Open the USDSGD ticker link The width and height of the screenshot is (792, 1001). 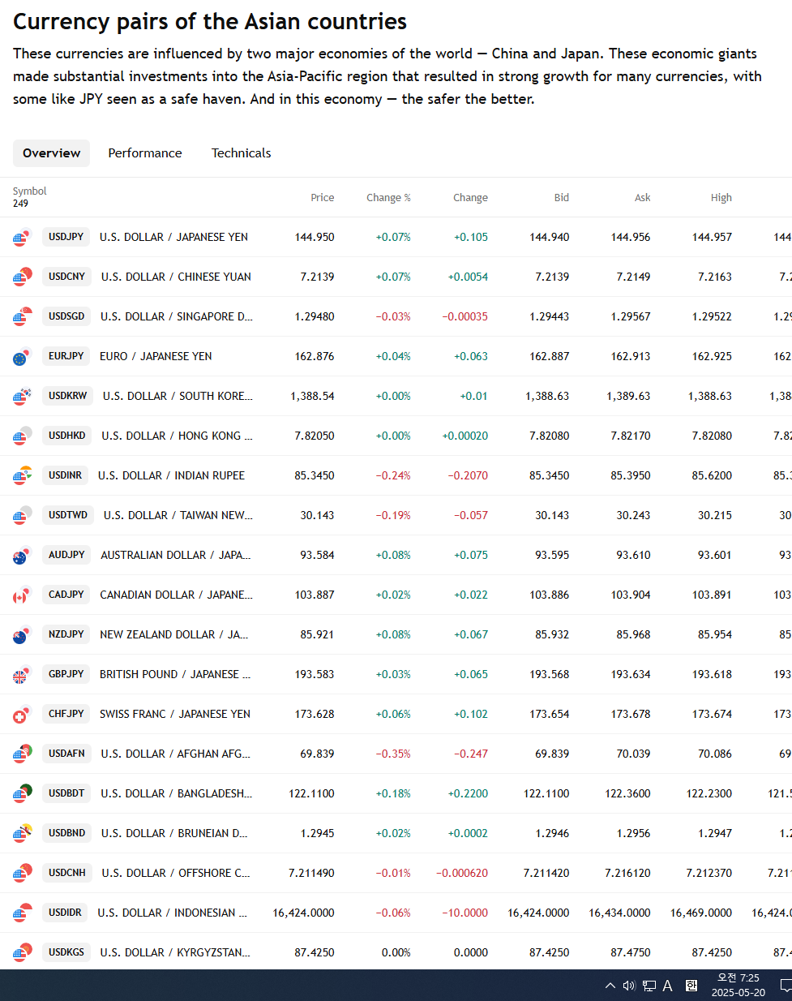[x=66, y=316]
